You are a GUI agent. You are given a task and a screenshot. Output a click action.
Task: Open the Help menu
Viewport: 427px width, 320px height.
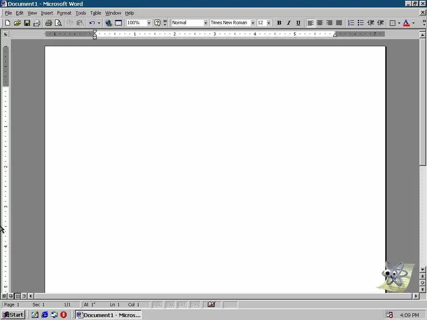pos(129,13)
